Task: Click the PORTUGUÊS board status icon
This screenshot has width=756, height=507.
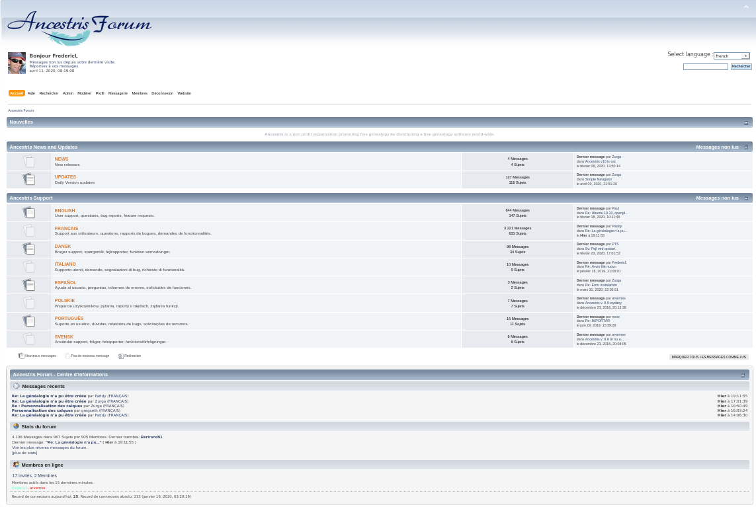Action: (x=29, y=321)
